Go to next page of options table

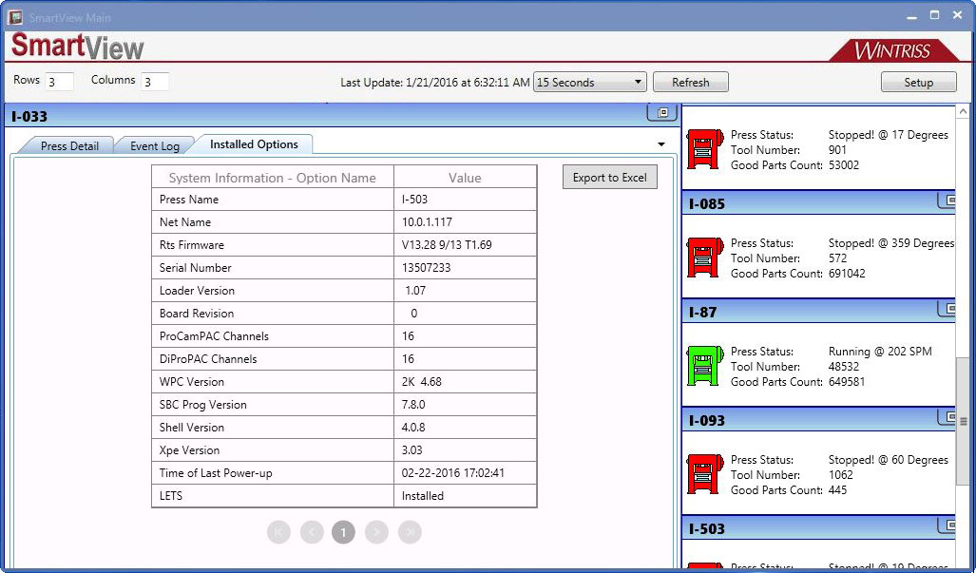coord(376,532)
